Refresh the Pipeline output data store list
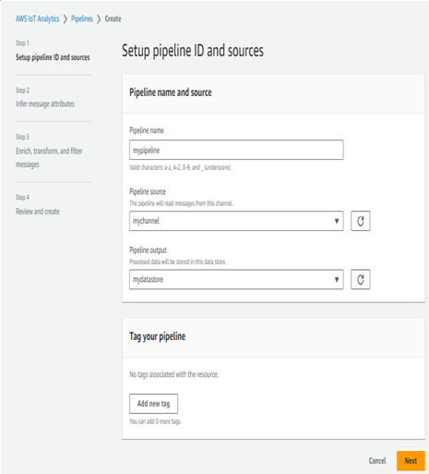Image resolution: width=429 pixels, height=474 pixels. pyautogui.click(x=361, y=279)
